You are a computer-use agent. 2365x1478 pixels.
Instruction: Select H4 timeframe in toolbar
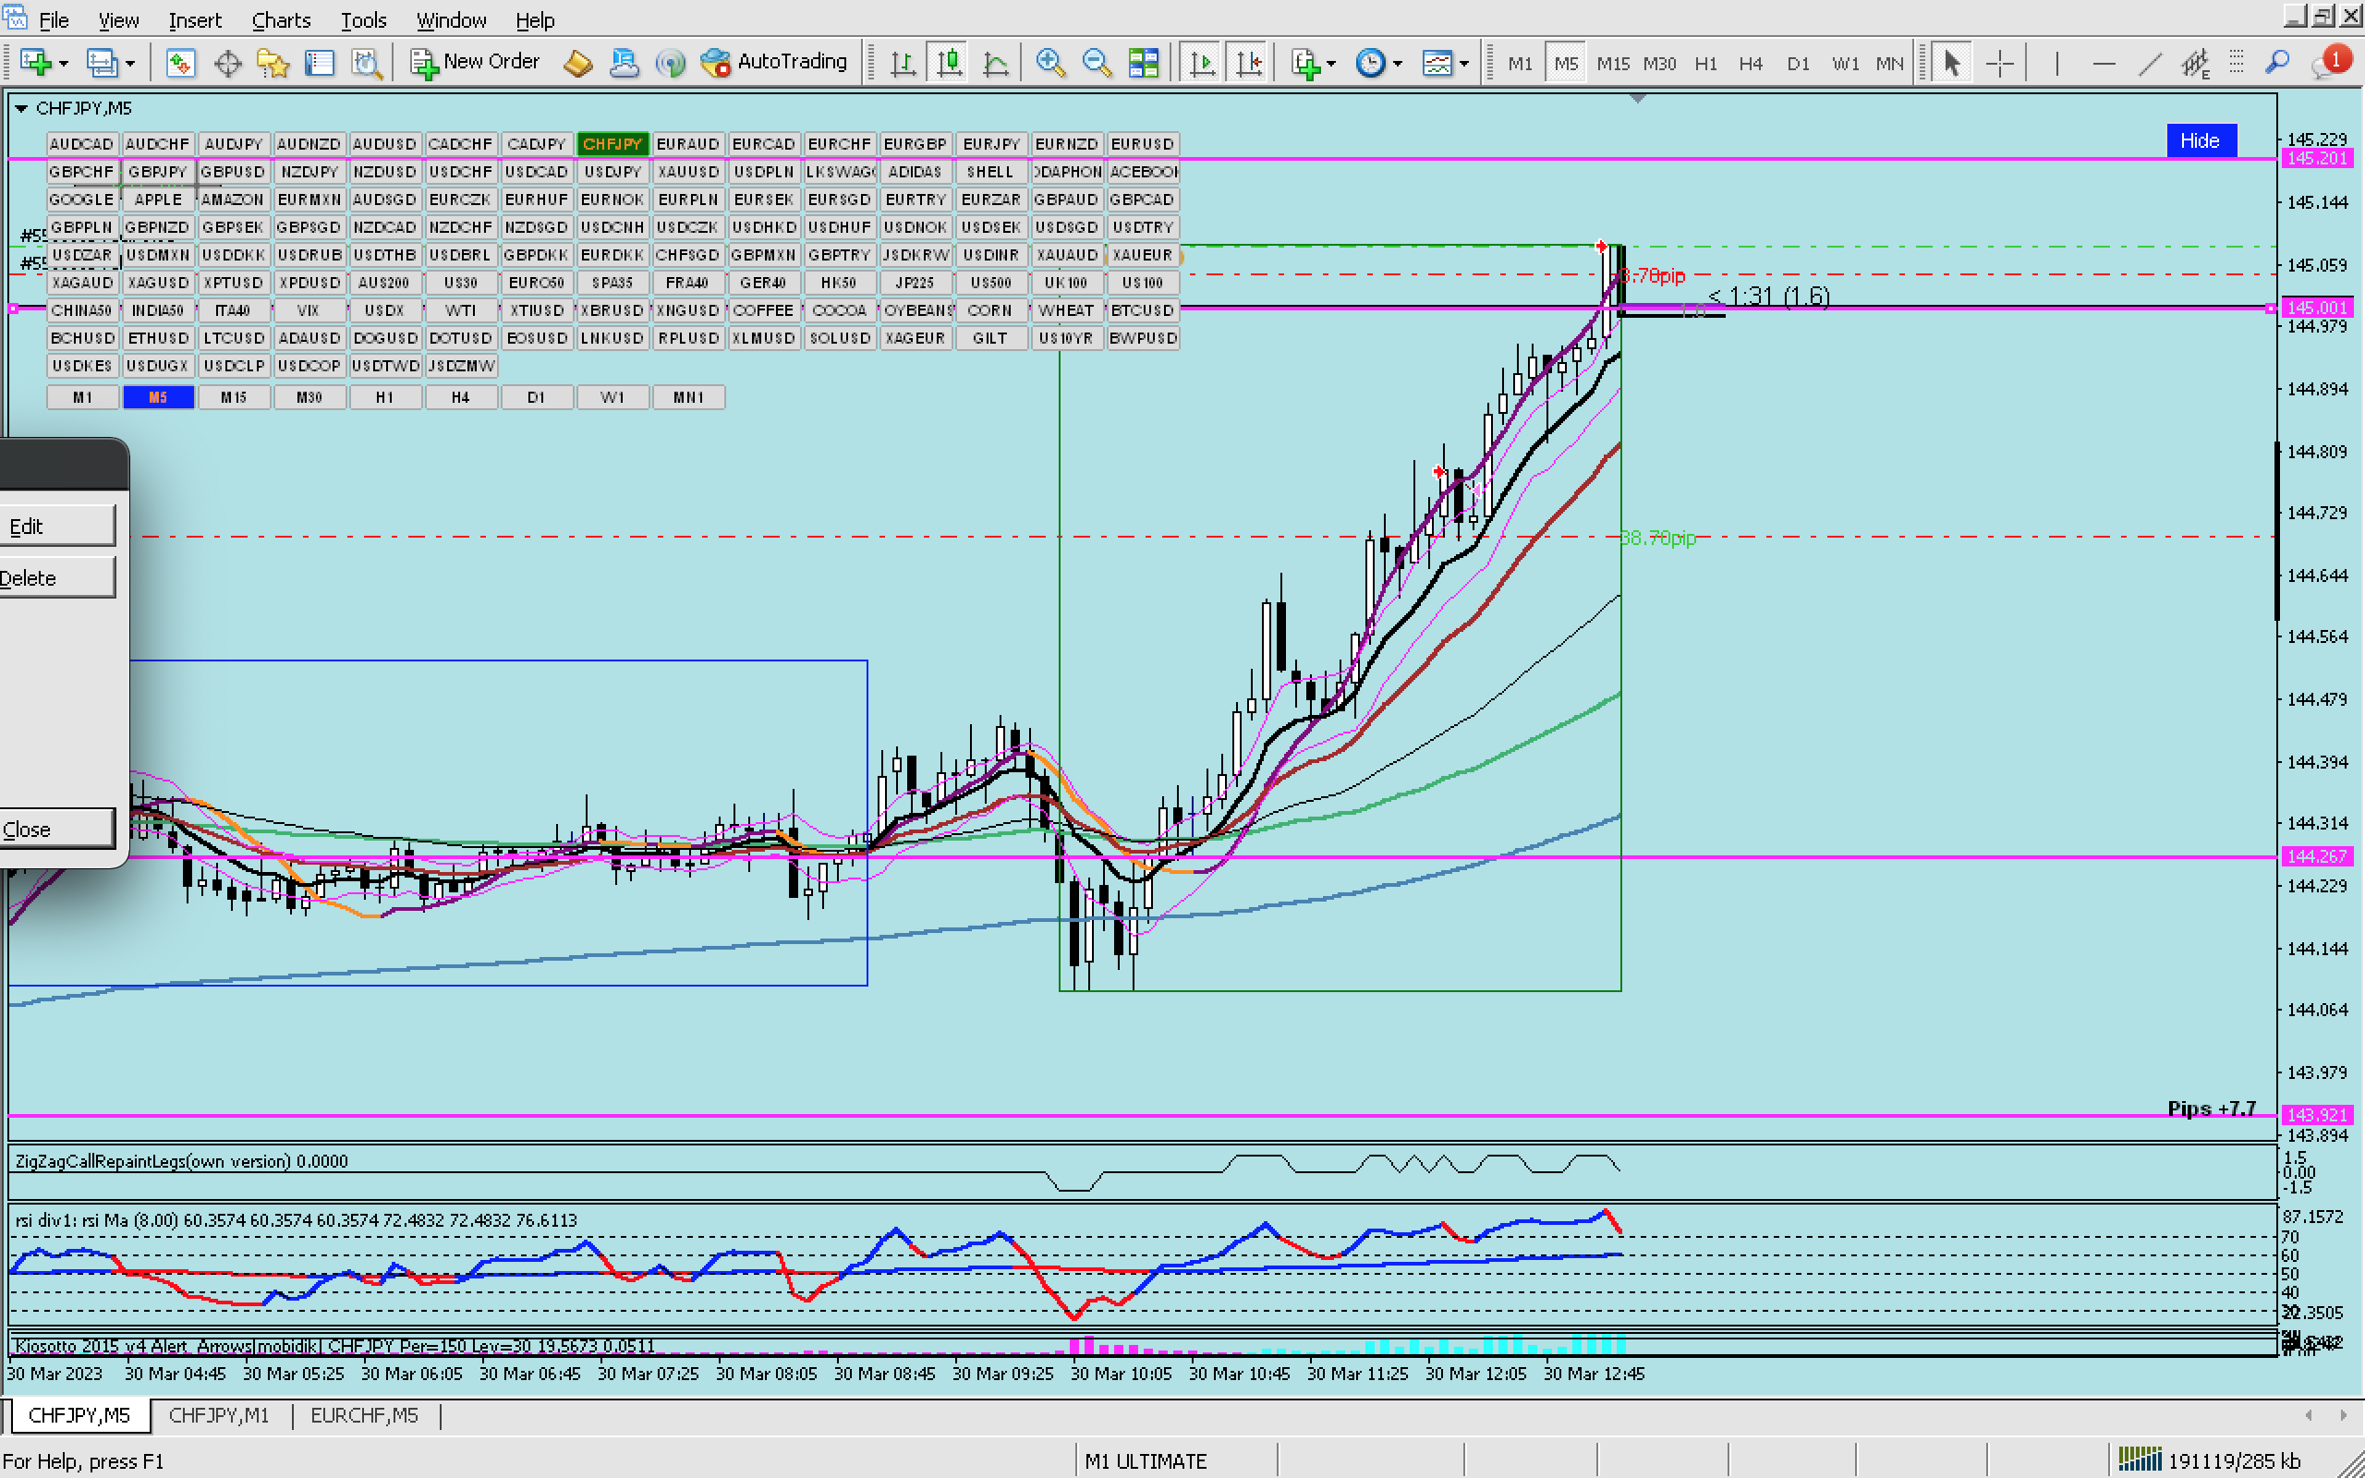[1751, 63]
